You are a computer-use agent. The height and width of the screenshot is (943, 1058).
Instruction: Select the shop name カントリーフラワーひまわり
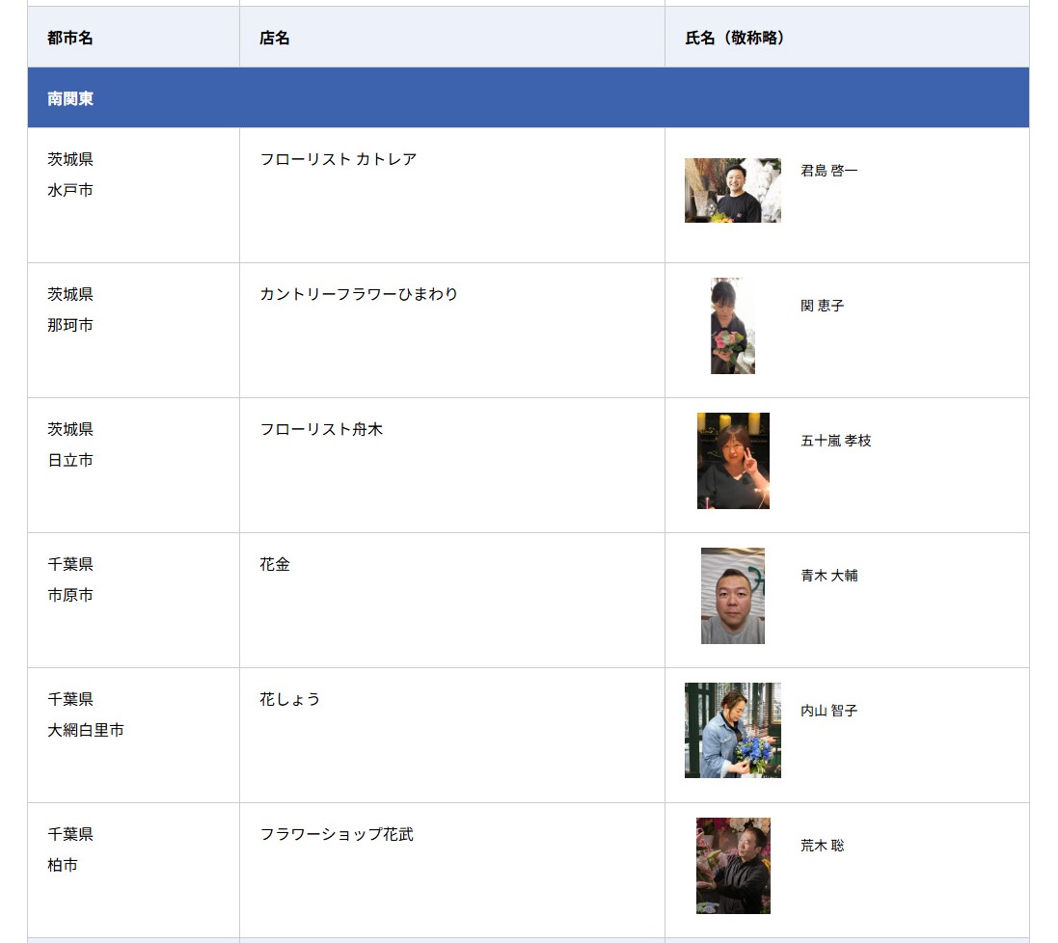click(359, 294)
